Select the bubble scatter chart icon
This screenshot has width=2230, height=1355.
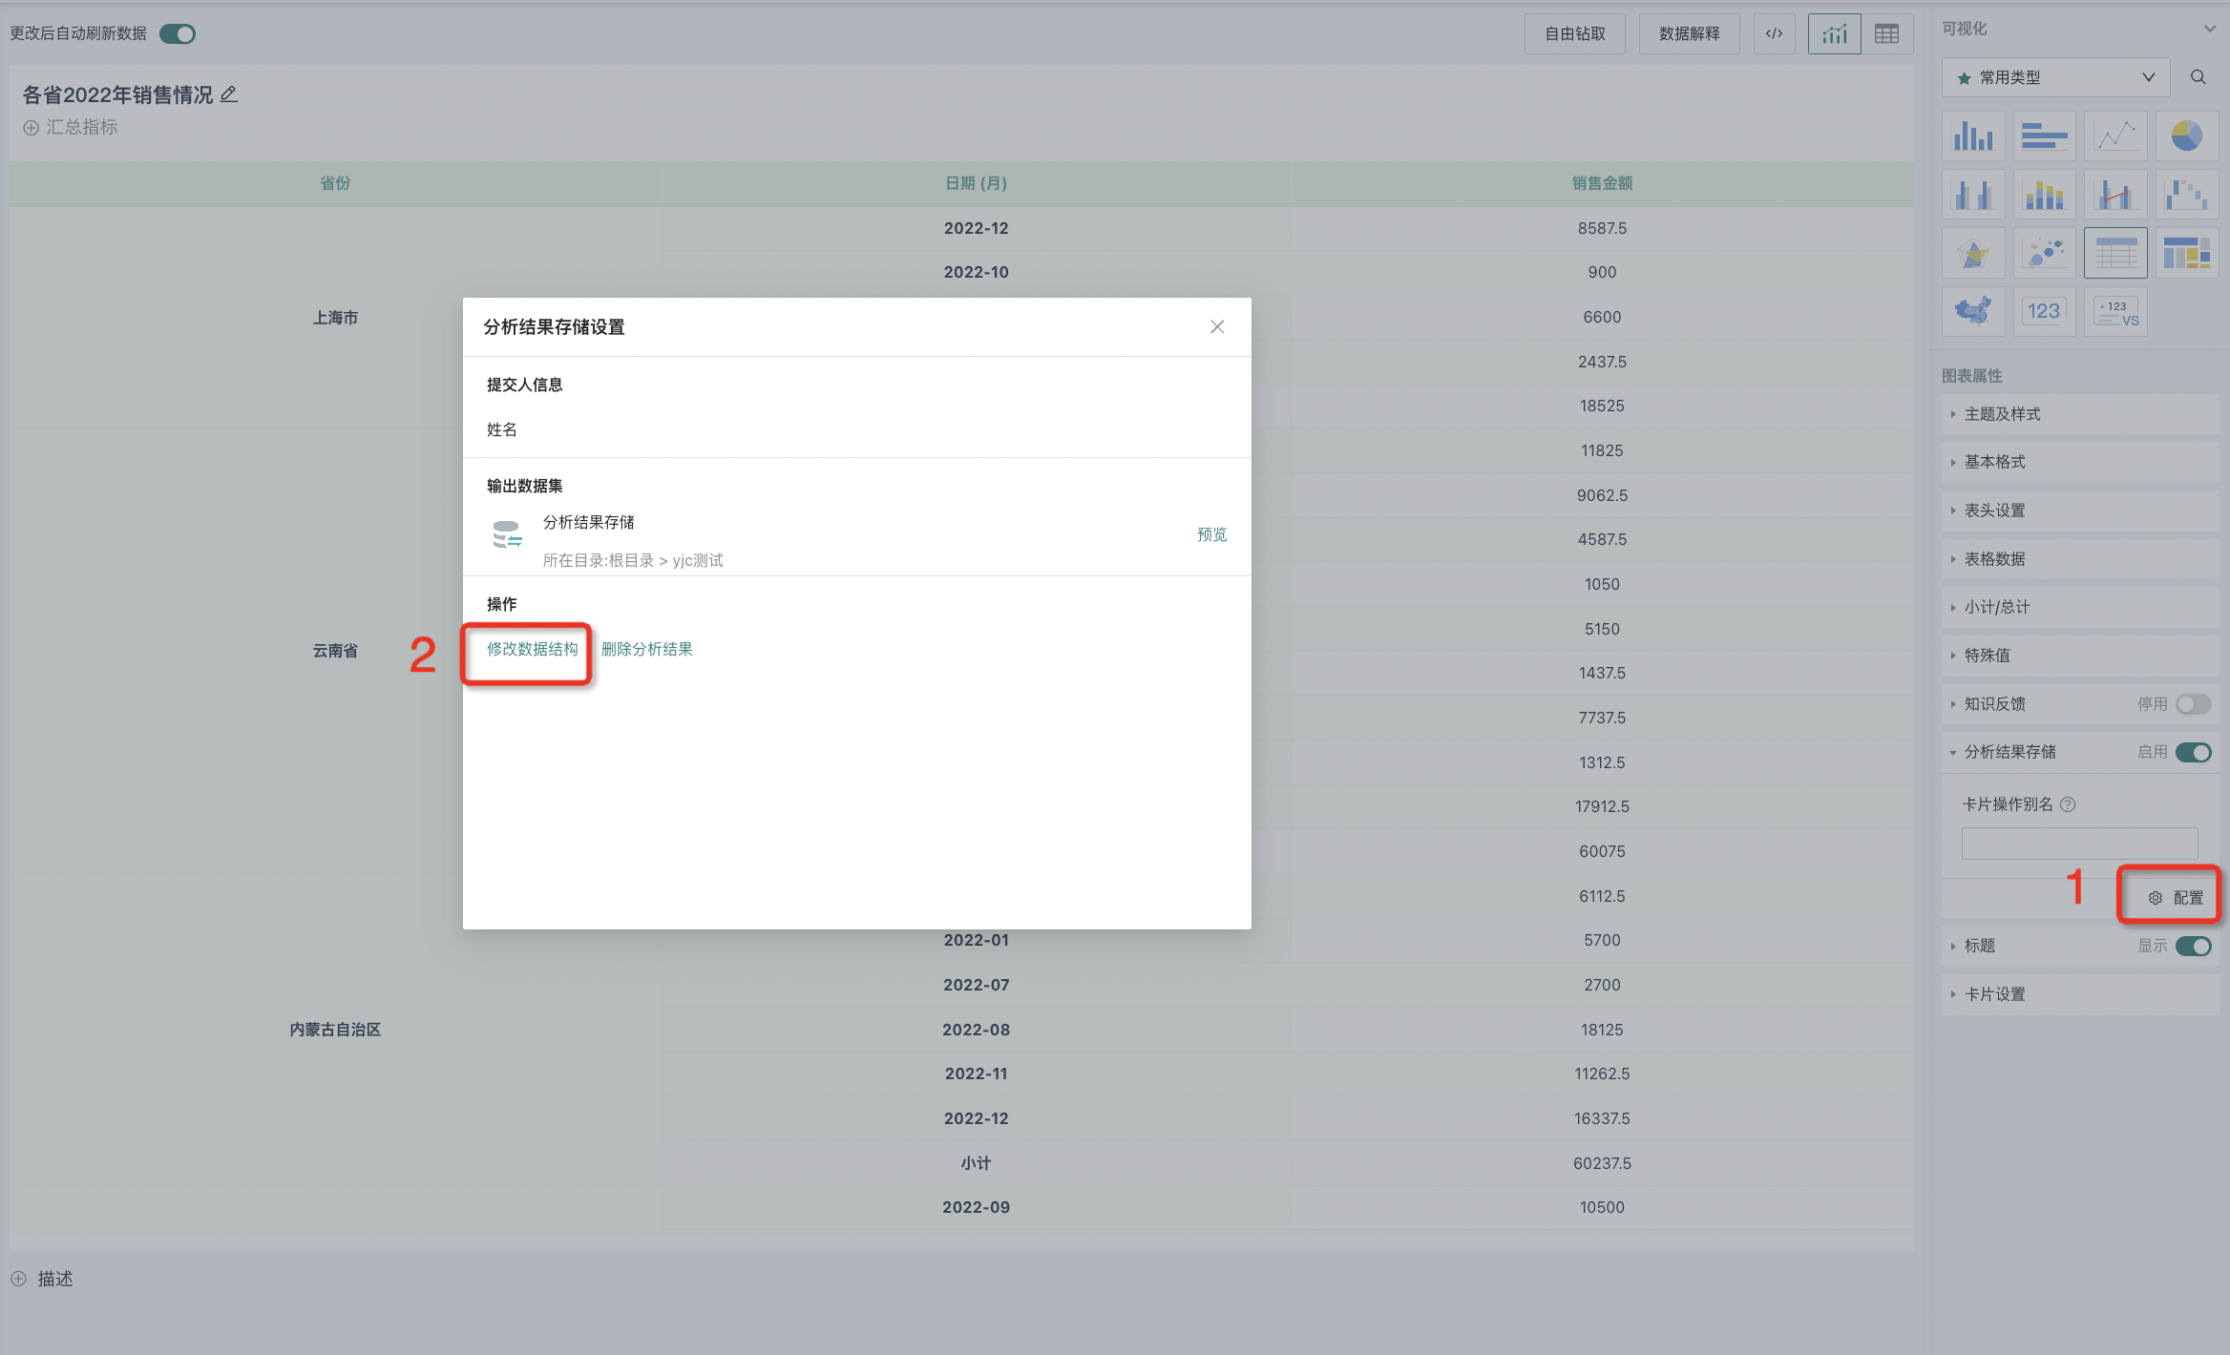point(2044,253)
